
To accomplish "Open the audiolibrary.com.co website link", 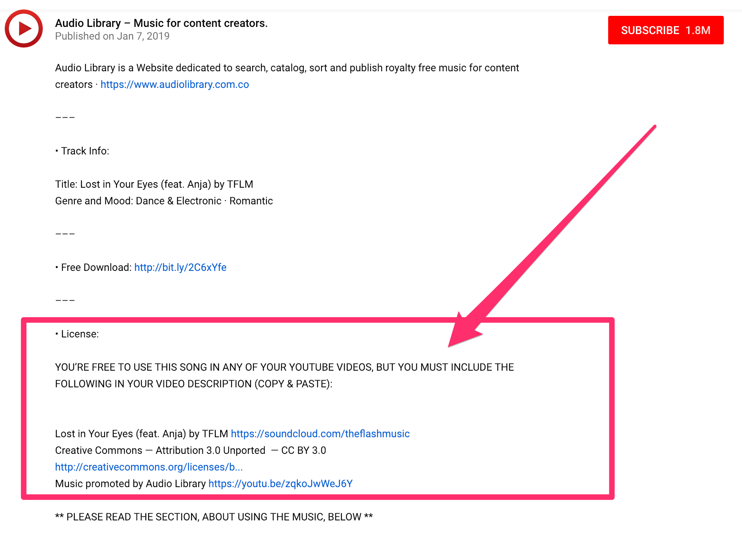I will click(175, 84).
